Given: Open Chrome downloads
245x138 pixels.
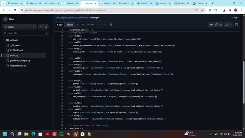Looking at the screenshot, I should [224, 10].
